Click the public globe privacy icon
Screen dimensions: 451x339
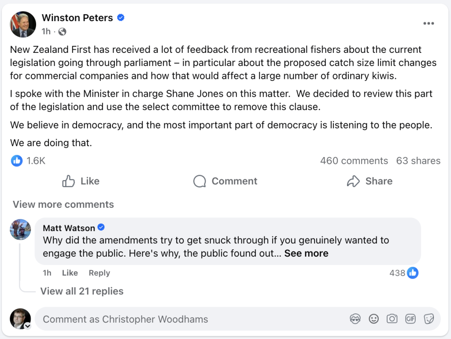[63, 32]
